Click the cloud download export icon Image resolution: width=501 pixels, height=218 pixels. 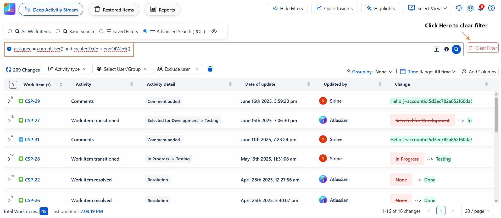click(x=459, y=8)
